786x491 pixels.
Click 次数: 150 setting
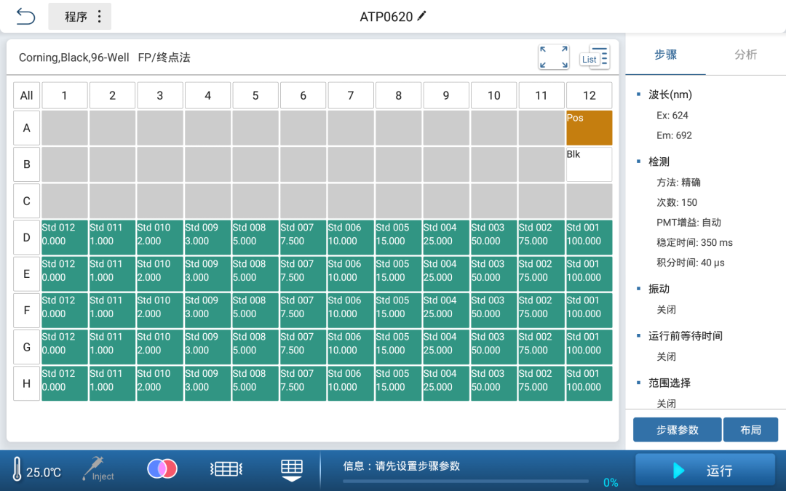(x=677, y=202)
